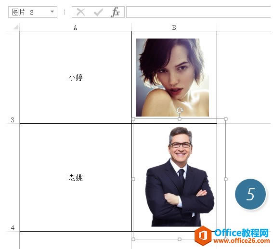Select row 3 header
The width and height of the screenshot is (273, 249).
[x=13, y=78]
